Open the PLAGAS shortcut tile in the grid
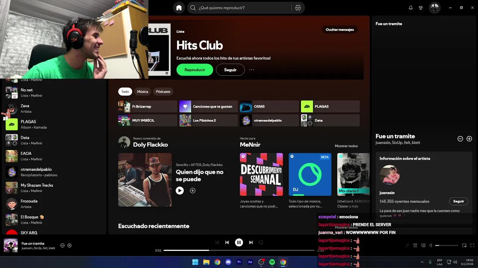 pyautogui.click(x=330, y=106)
